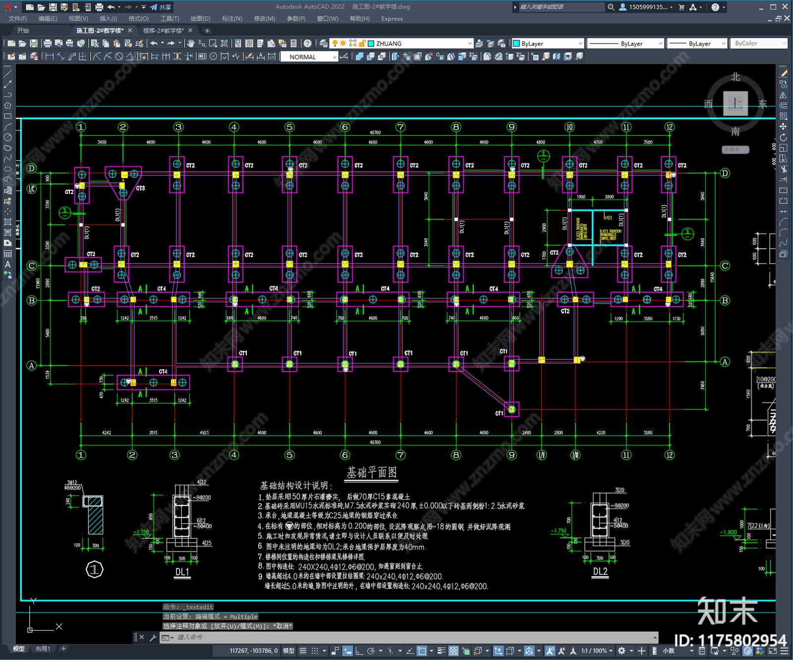This screenshot has height=660, width=793.
Task: Click the cyan swatch in ByLayer color box
Action: (516, 44)
